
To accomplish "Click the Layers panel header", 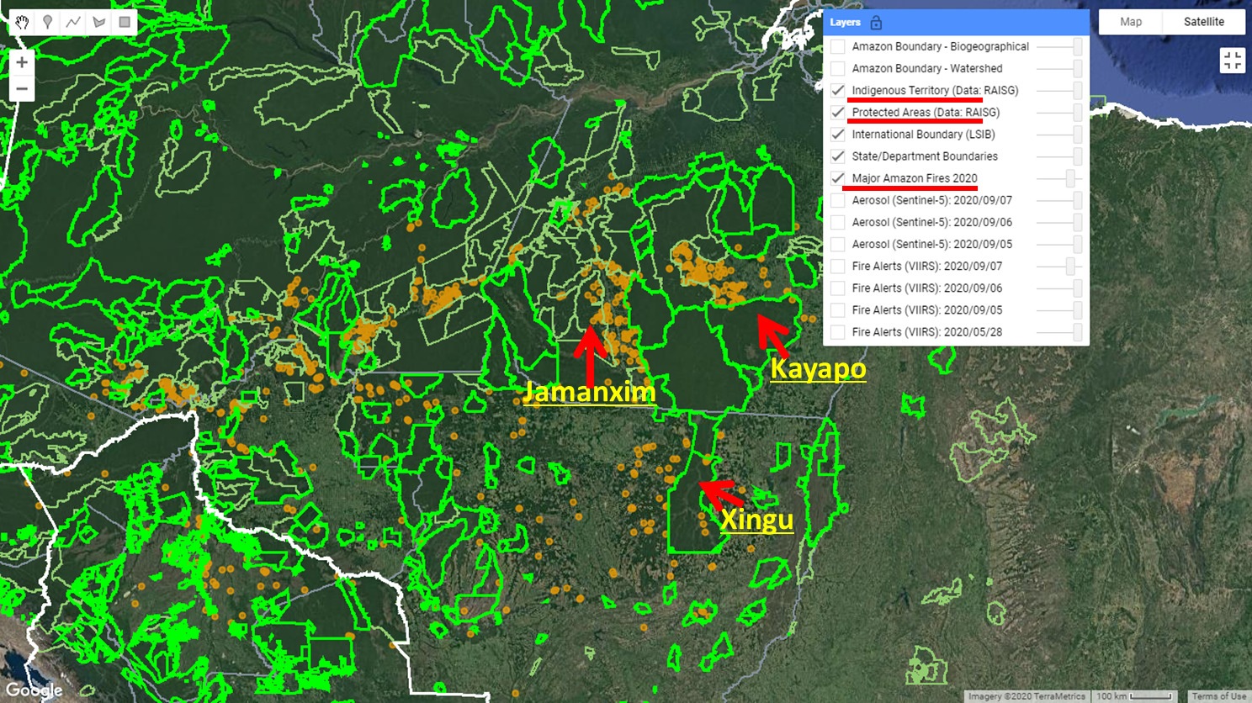I will point(956,23).
